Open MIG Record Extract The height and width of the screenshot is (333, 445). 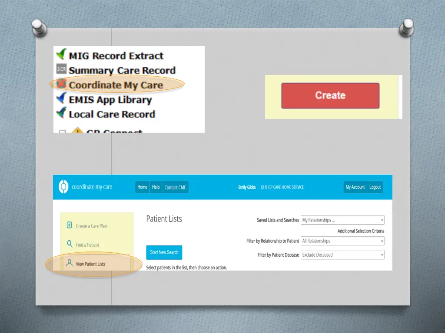click(116, 56)
